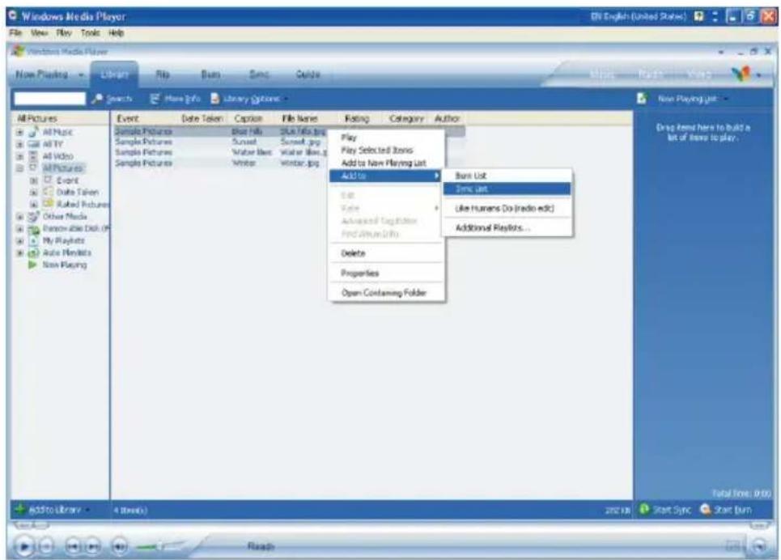The height and width of the screenshot is (560, 781).
Task: Open the File menu
Action: click(x=15, y=33)
